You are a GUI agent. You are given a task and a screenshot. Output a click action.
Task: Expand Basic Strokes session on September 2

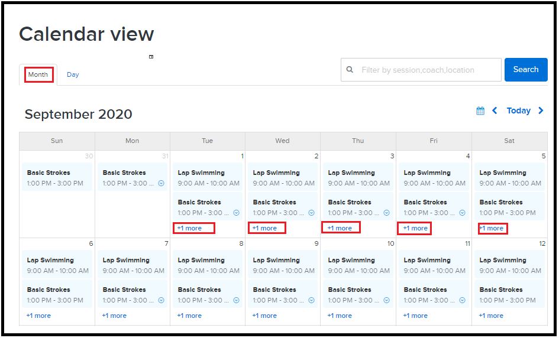(x=312, y=213)
